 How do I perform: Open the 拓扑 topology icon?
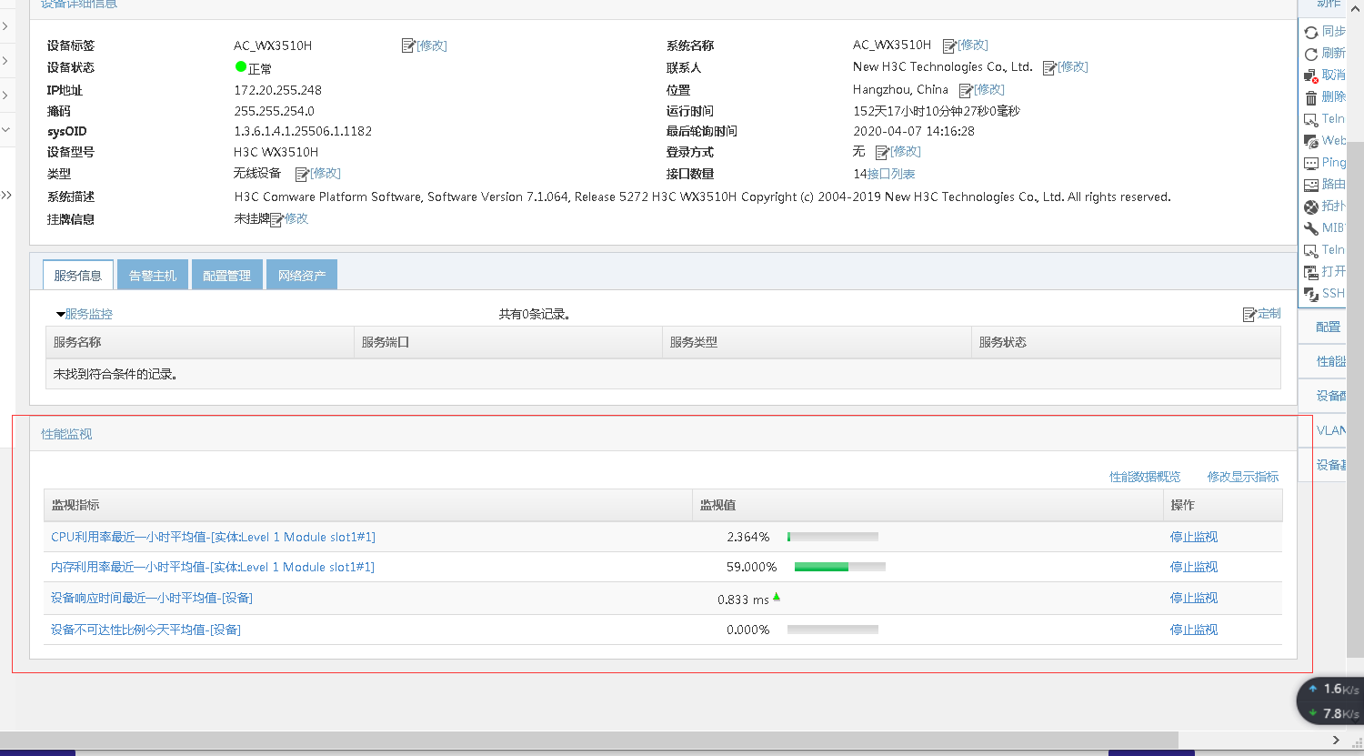1311,207
